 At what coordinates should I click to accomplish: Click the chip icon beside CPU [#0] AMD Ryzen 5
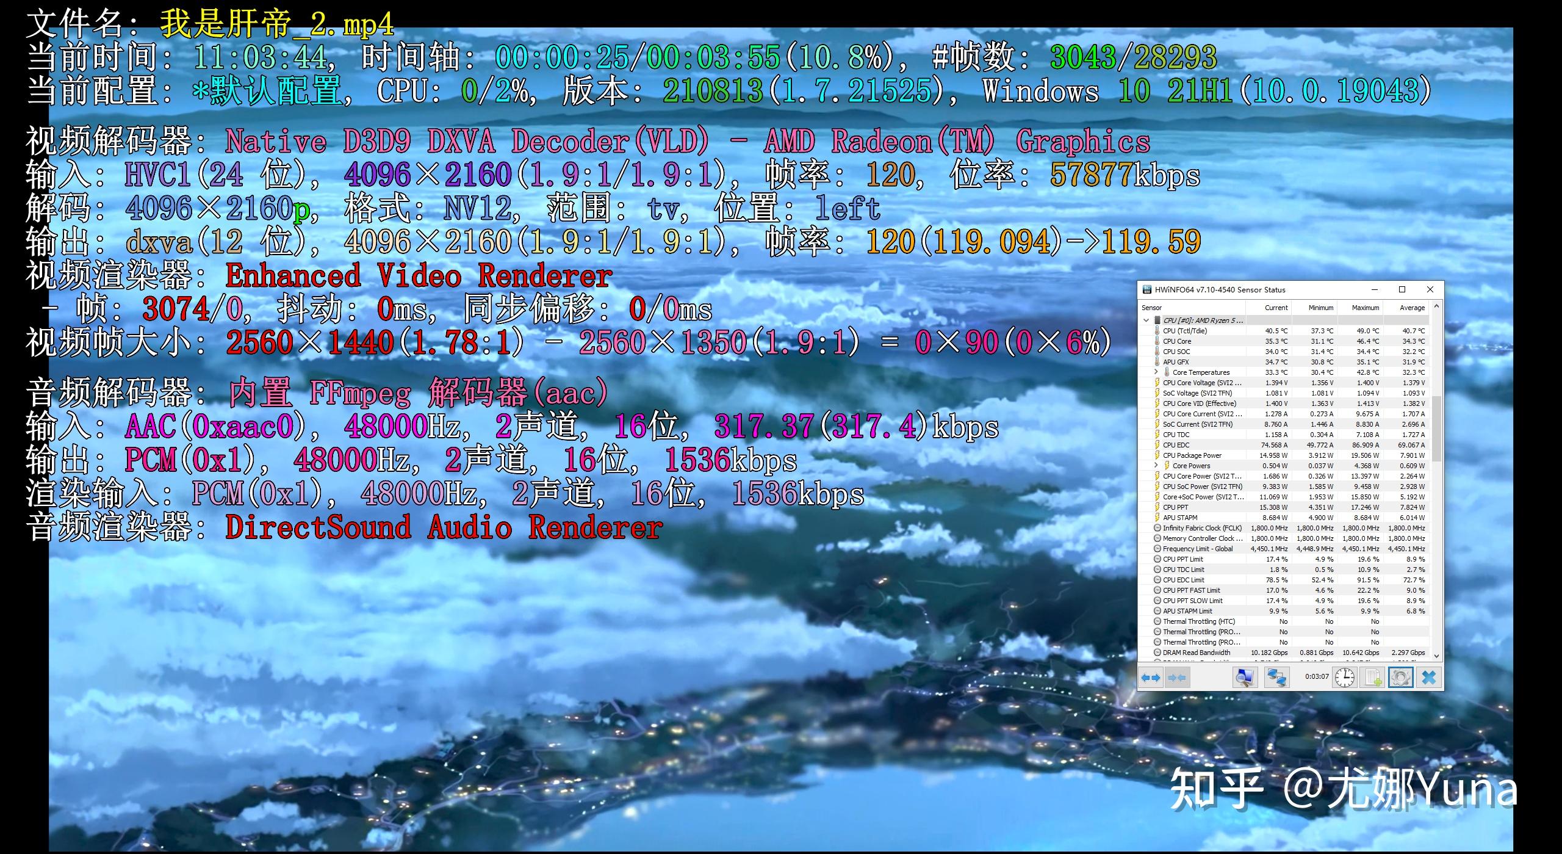click(1157, 320)
